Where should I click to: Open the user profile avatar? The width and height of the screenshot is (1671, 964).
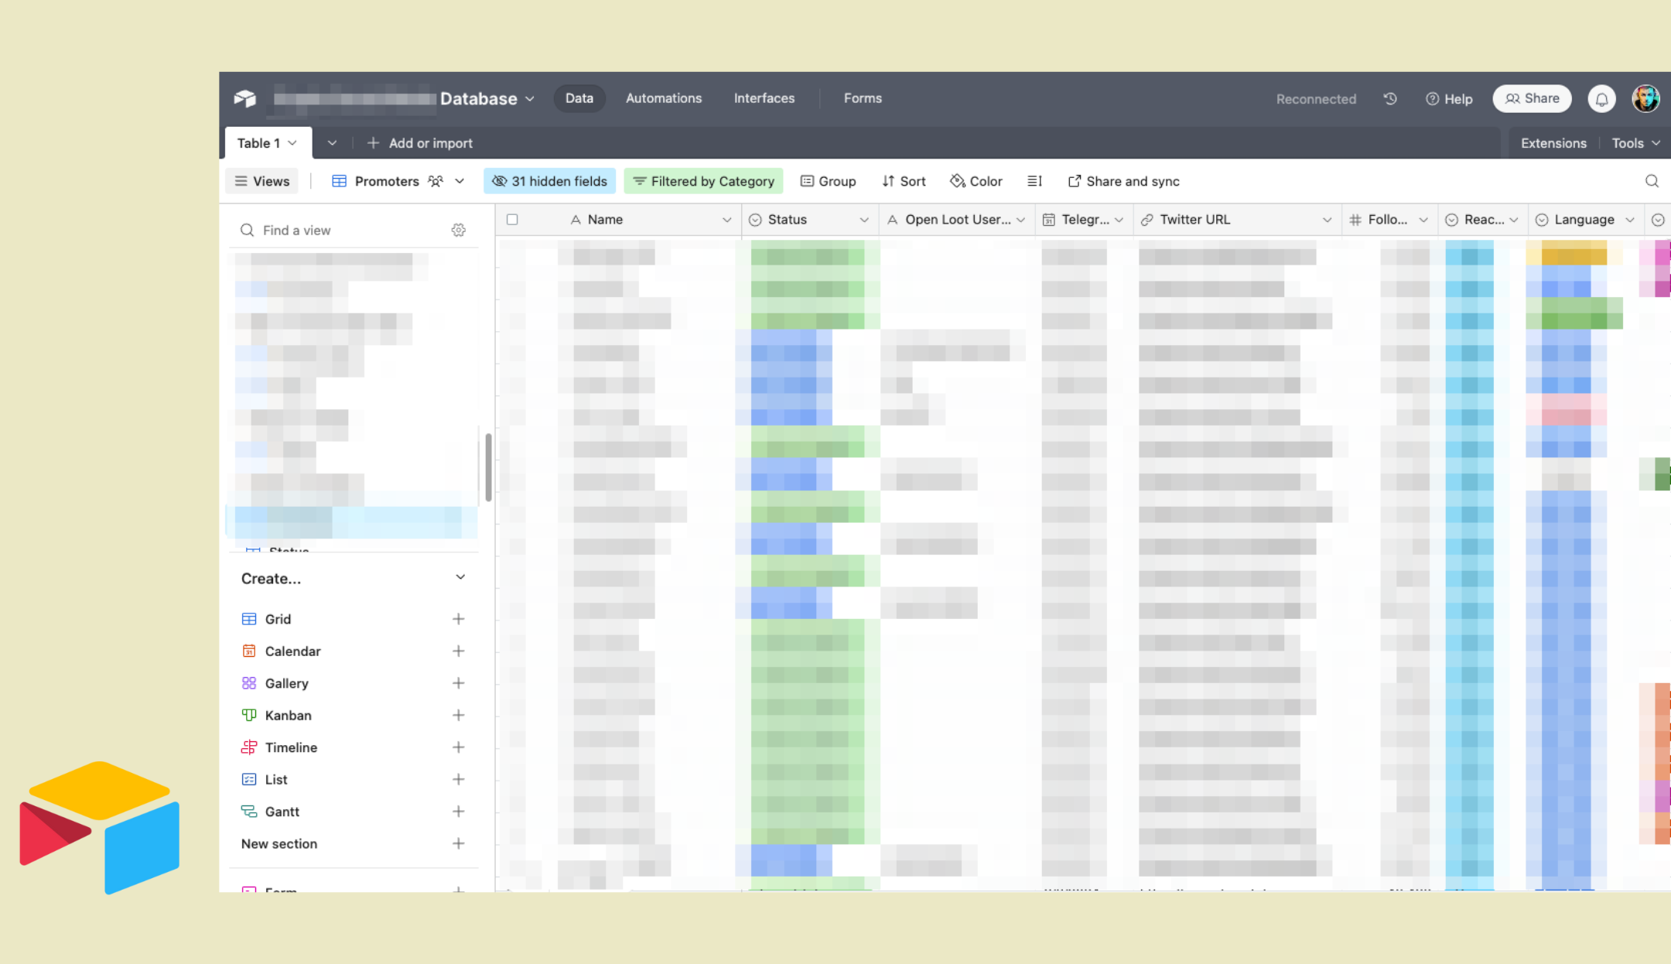point(1645,98)
